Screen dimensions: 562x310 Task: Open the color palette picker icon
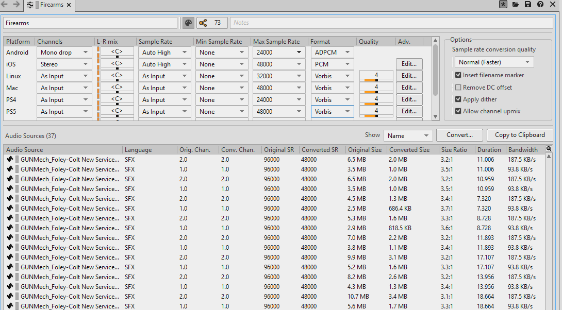188,23
